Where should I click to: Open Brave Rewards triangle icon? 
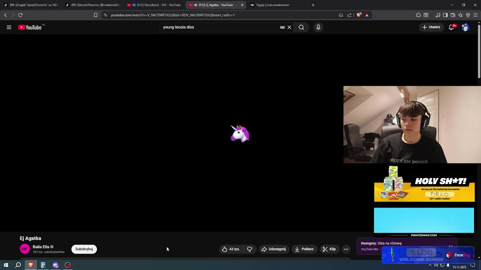[x=367, y=15]
